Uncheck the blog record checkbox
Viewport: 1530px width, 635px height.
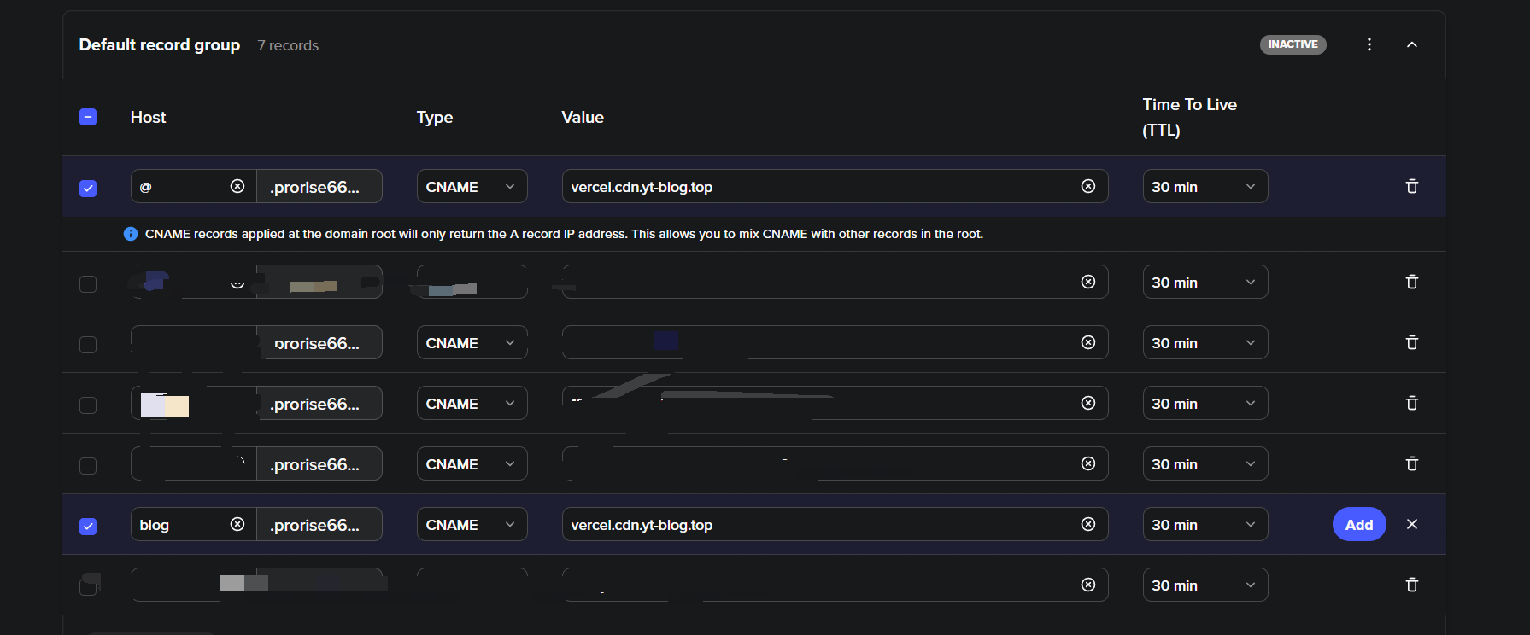[88, 526]
